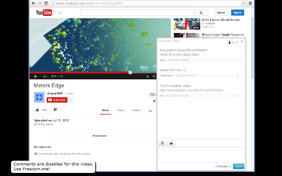Switch to the About tab
Viewport: 282px width, 176px height.
coord(105,110)
